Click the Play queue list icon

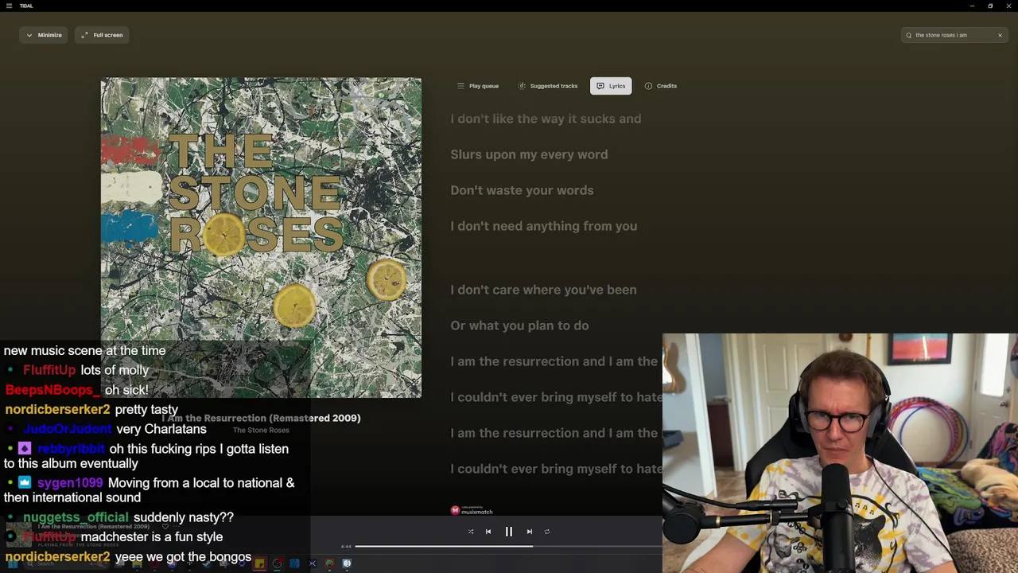[x=460, y=86]
